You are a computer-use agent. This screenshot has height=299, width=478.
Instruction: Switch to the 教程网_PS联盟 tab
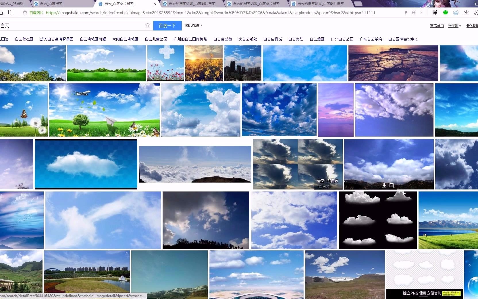13,4
